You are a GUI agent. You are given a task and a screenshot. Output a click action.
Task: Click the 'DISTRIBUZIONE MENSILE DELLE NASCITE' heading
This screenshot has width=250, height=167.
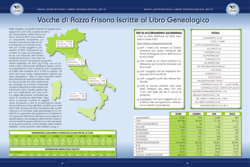pyautogui.click(x=62, y=149)
